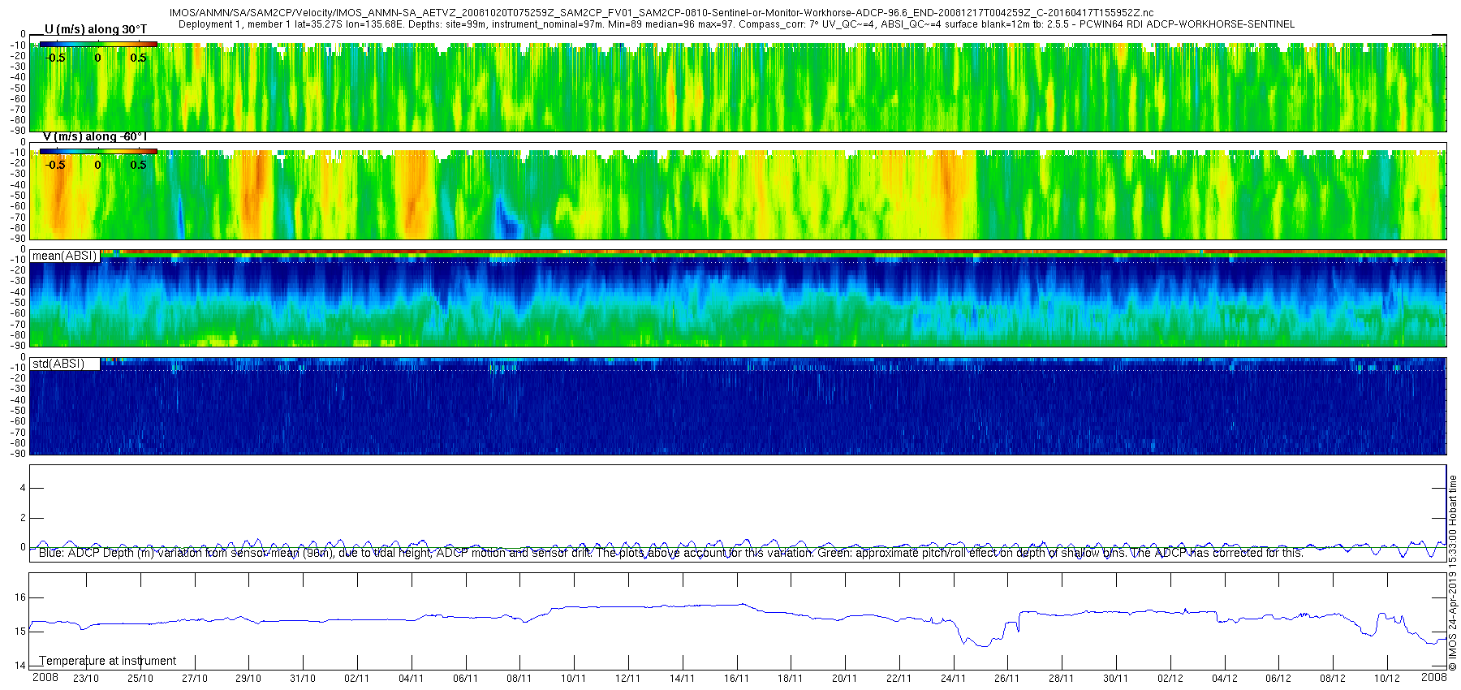Click the 22/11 date tick label
The height and width of the screenshot is (690, 1461).
click(x=899, y=679)
